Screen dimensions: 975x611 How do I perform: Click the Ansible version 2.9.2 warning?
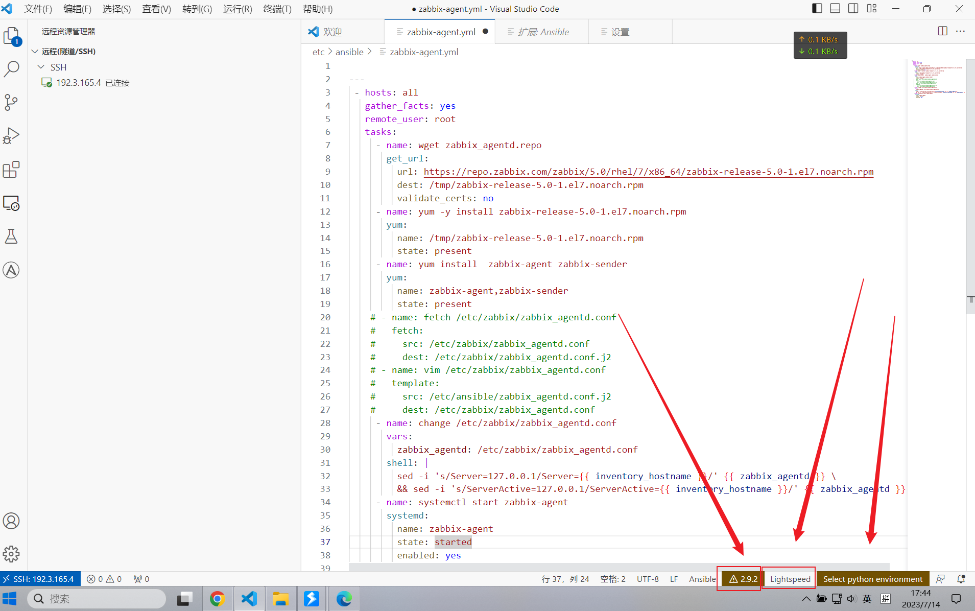click(x=743, y=579)
